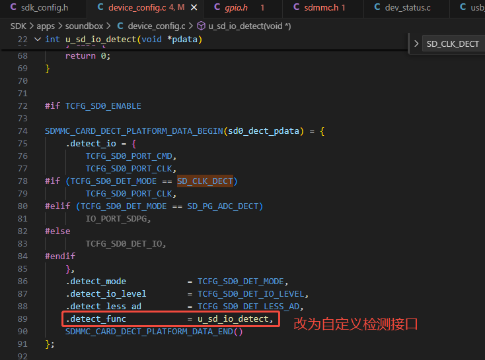Screen dimensions: 485x360
Task: Click the C icon in the breadcrumb path
Action: click(120, 26)
